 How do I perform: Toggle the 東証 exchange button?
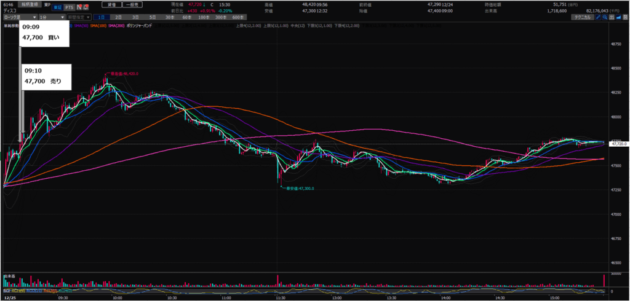click(x=55, y=8)
